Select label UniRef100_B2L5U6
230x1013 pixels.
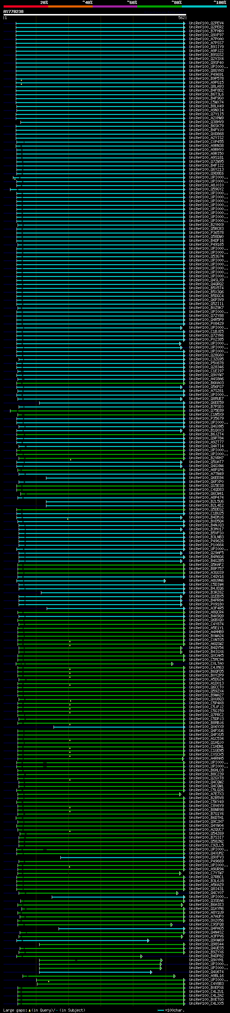click(x=206, y=502)
